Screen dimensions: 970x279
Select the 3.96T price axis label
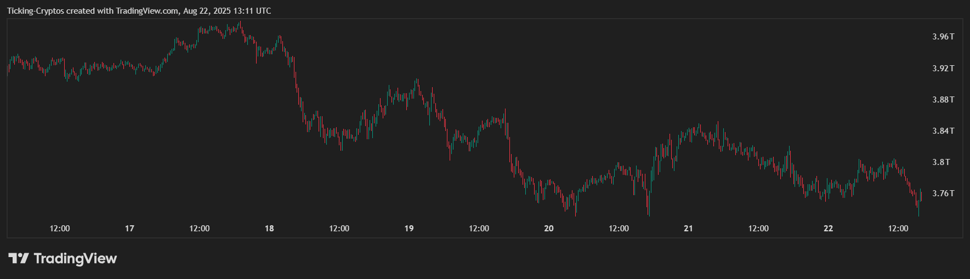(943, 37)
